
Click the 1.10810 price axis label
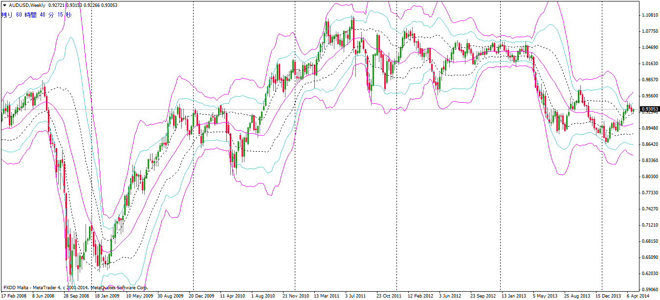pyautogui.click(x=649, y=15)
